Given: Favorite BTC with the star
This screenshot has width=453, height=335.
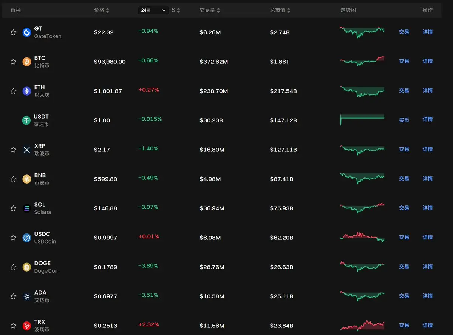Looking at the screenshot, I should [x=13, y=62].
